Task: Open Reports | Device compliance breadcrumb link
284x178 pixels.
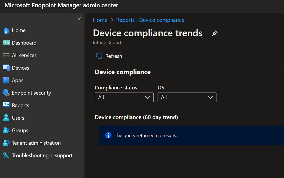Action: [x=150, y=20]
